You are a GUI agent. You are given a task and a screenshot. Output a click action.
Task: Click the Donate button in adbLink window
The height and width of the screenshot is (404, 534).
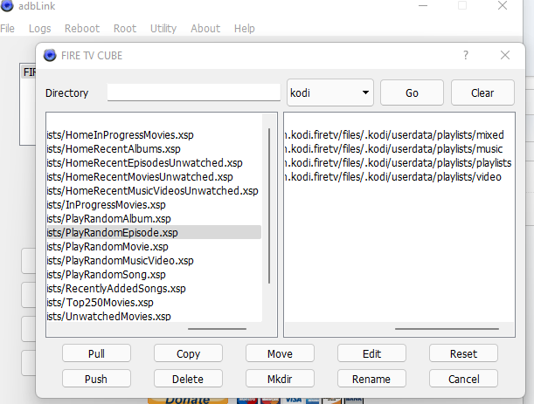[188, 401]
